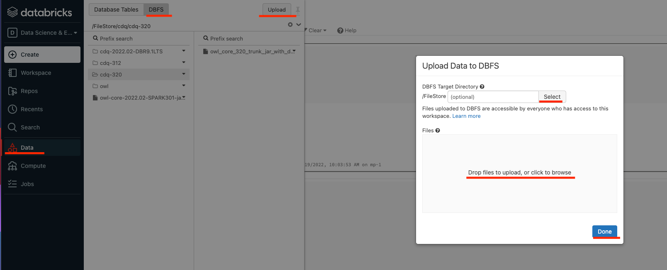Open the dropdown arrow for cdq-2022.02-DBR9.1LTS
Viewport: 667px width, 270px height.
point(184,51)
